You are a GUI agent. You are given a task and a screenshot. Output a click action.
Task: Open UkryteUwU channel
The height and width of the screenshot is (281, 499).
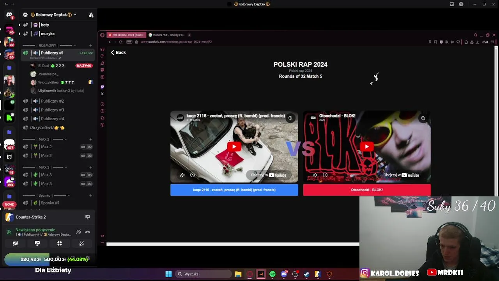point(58,128)
